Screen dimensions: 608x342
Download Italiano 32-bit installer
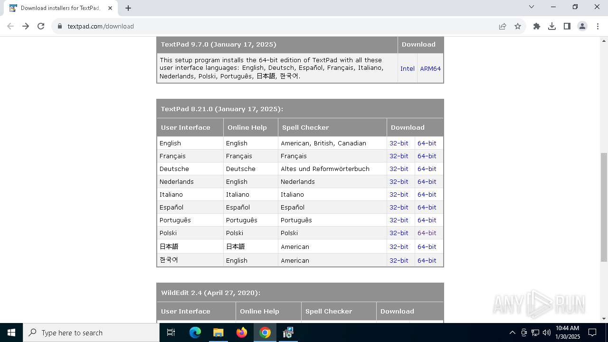399,194
